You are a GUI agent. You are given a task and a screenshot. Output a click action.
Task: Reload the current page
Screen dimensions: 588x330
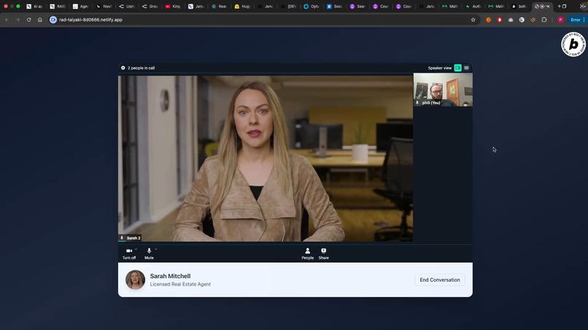(x=29, y=20)
